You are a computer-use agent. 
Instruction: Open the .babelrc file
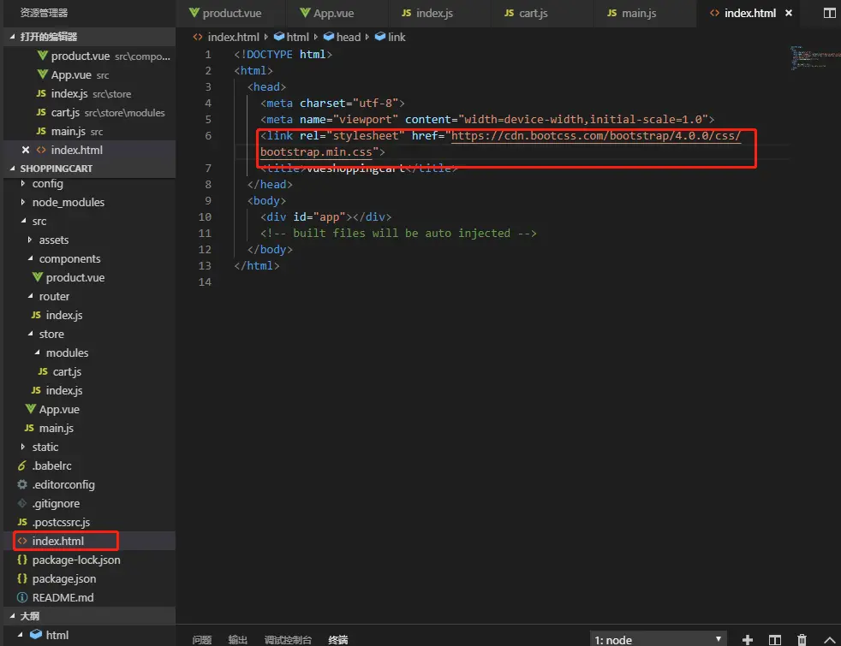pos(89,465)
